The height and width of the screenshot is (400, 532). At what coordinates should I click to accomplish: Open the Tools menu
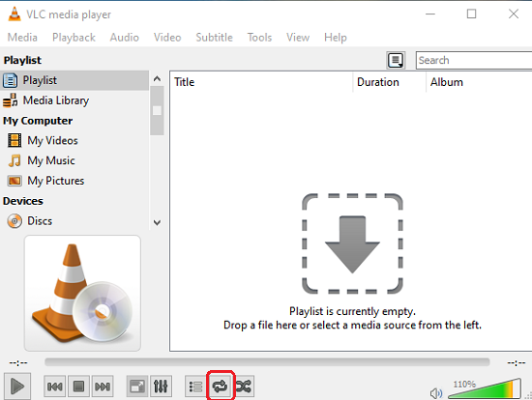(x=259, y=38)
